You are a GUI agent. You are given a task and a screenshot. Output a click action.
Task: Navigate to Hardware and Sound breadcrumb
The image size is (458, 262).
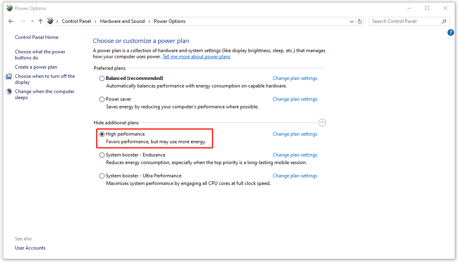[x=122, y=21]
